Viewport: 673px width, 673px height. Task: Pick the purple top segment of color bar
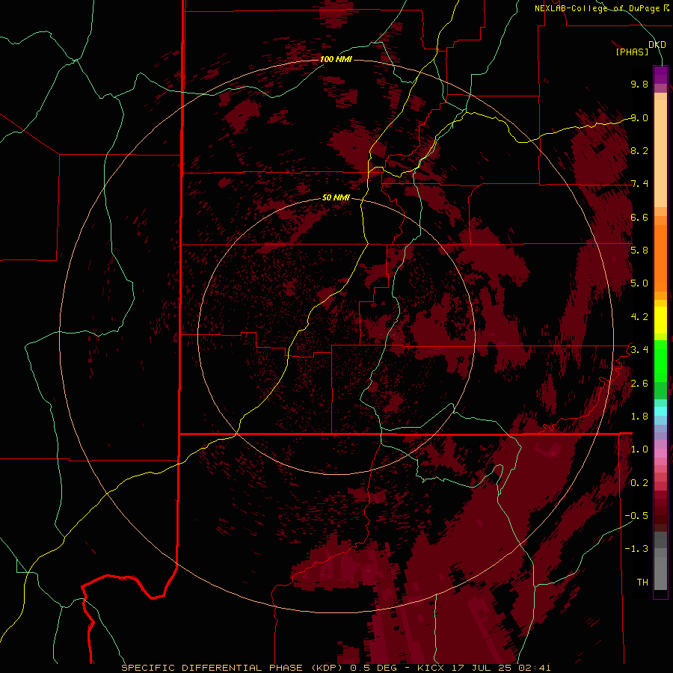[x=660, y=75]
